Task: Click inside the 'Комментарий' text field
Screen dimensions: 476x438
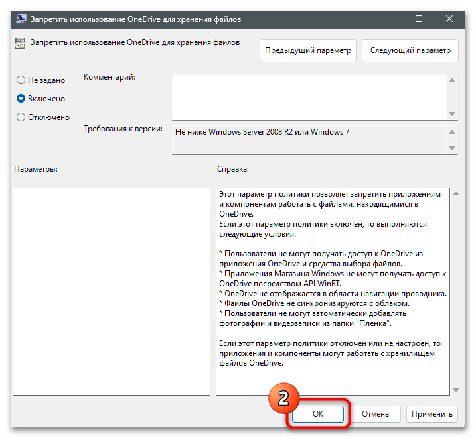Action: pyautogui.click(x=309, y=97)
